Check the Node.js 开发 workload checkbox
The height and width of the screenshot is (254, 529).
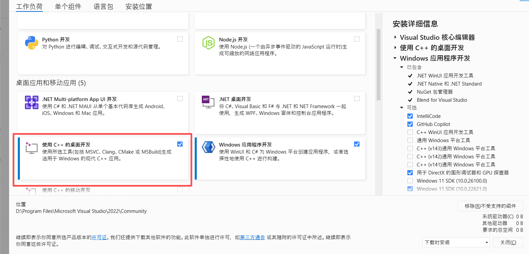click(357, 39)
